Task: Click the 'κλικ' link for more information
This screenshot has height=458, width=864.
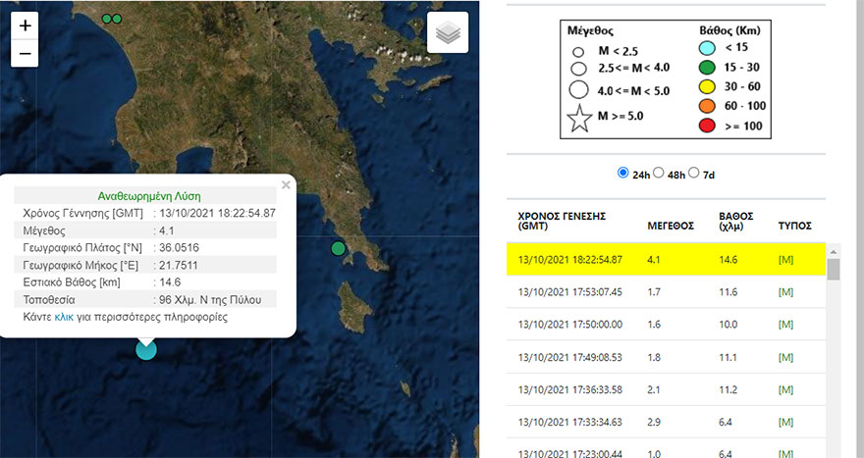Action: click(65, 318)
